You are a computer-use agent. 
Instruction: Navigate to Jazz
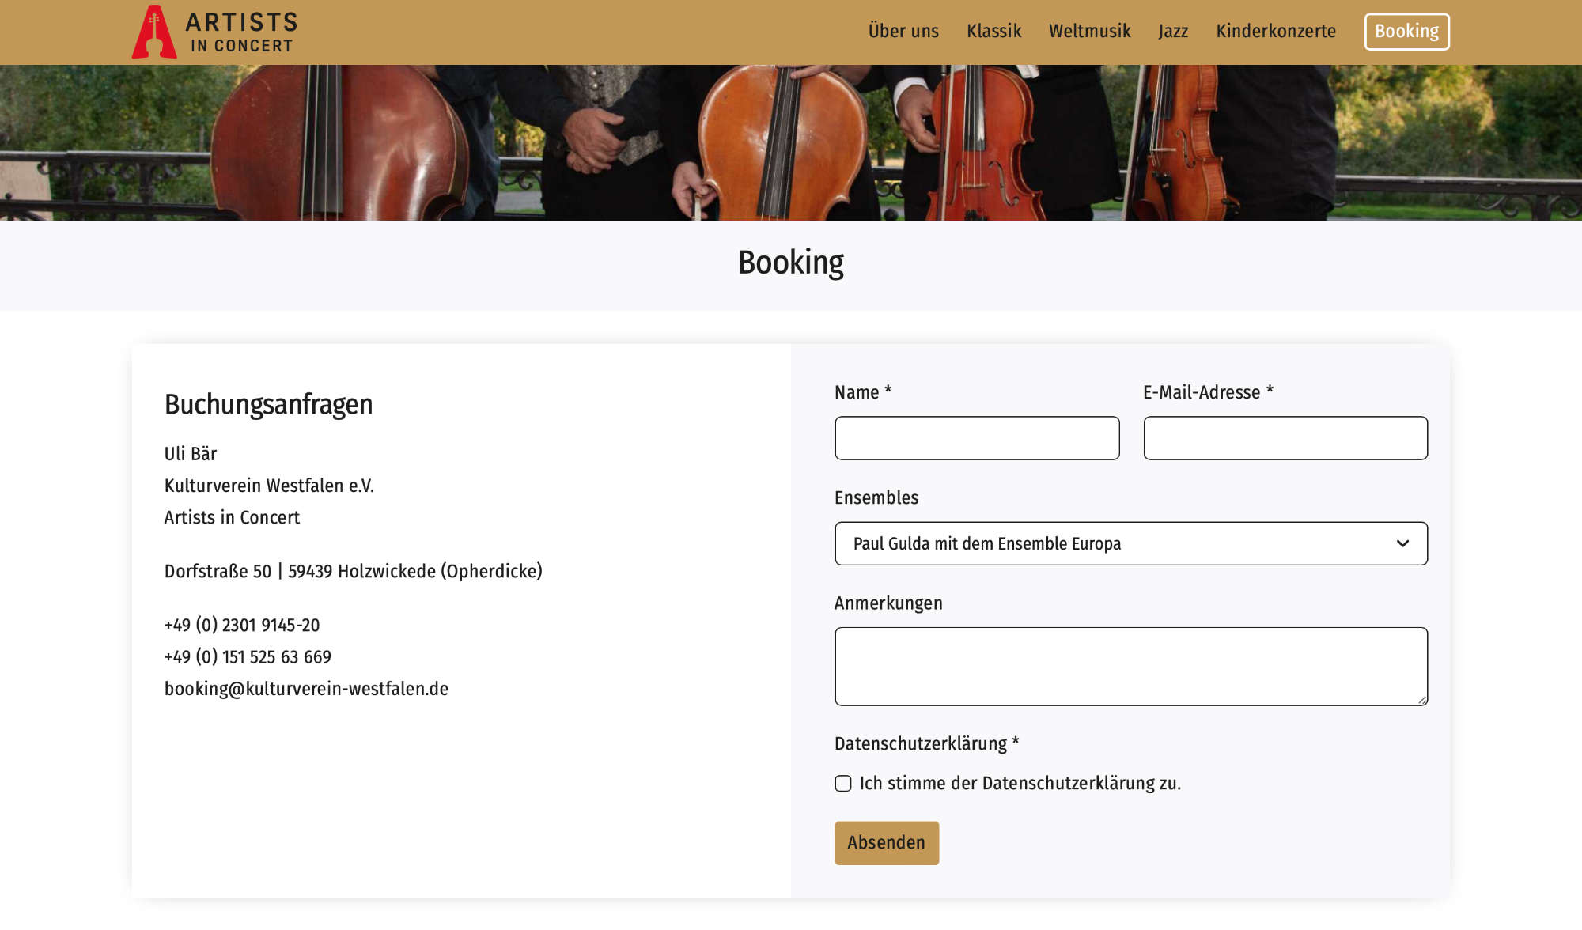click(1173, 32)
